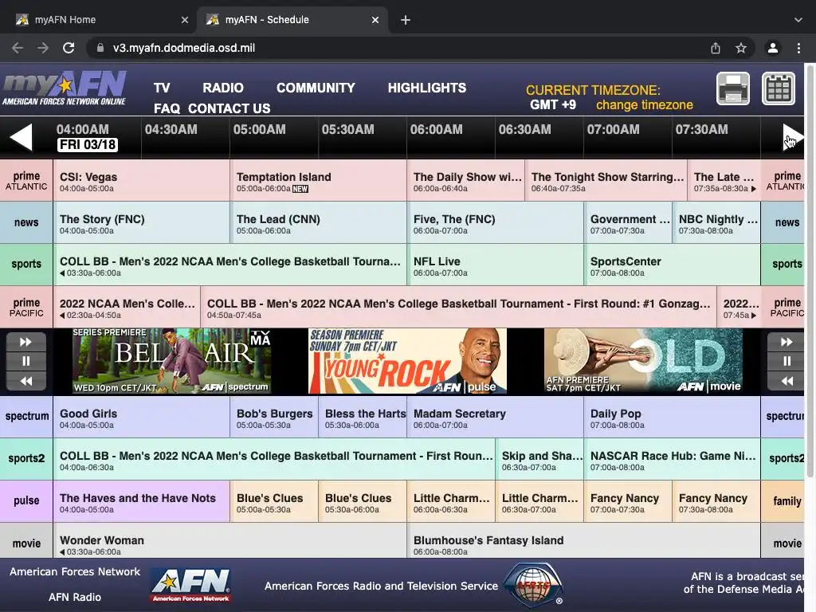Screen dimensions: 816x612
Task: Click the left prime PACIFIC channel label
Action: click(x=26, y=307)
